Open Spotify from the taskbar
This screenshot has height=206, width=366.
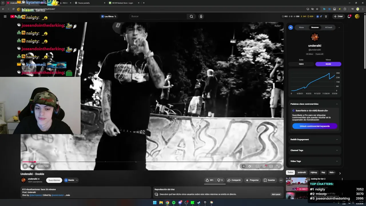(174, 203)
